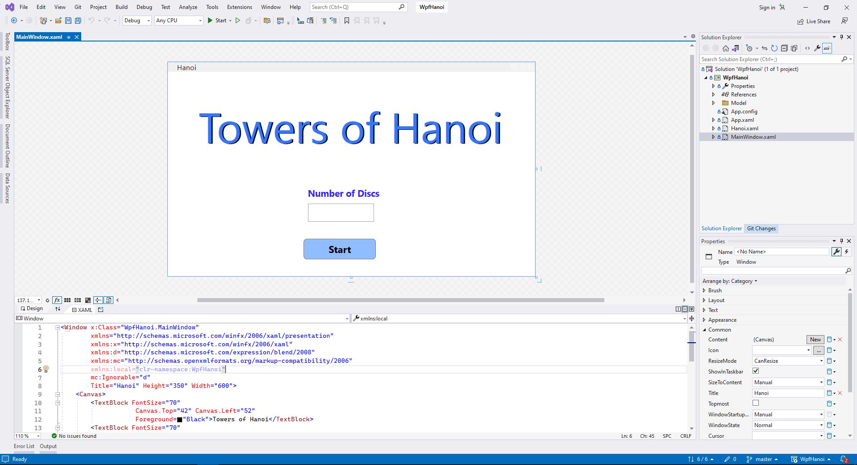Click the Open File folder icon
The width and height of the screenshot is (857, 465).
pos(58,21)
